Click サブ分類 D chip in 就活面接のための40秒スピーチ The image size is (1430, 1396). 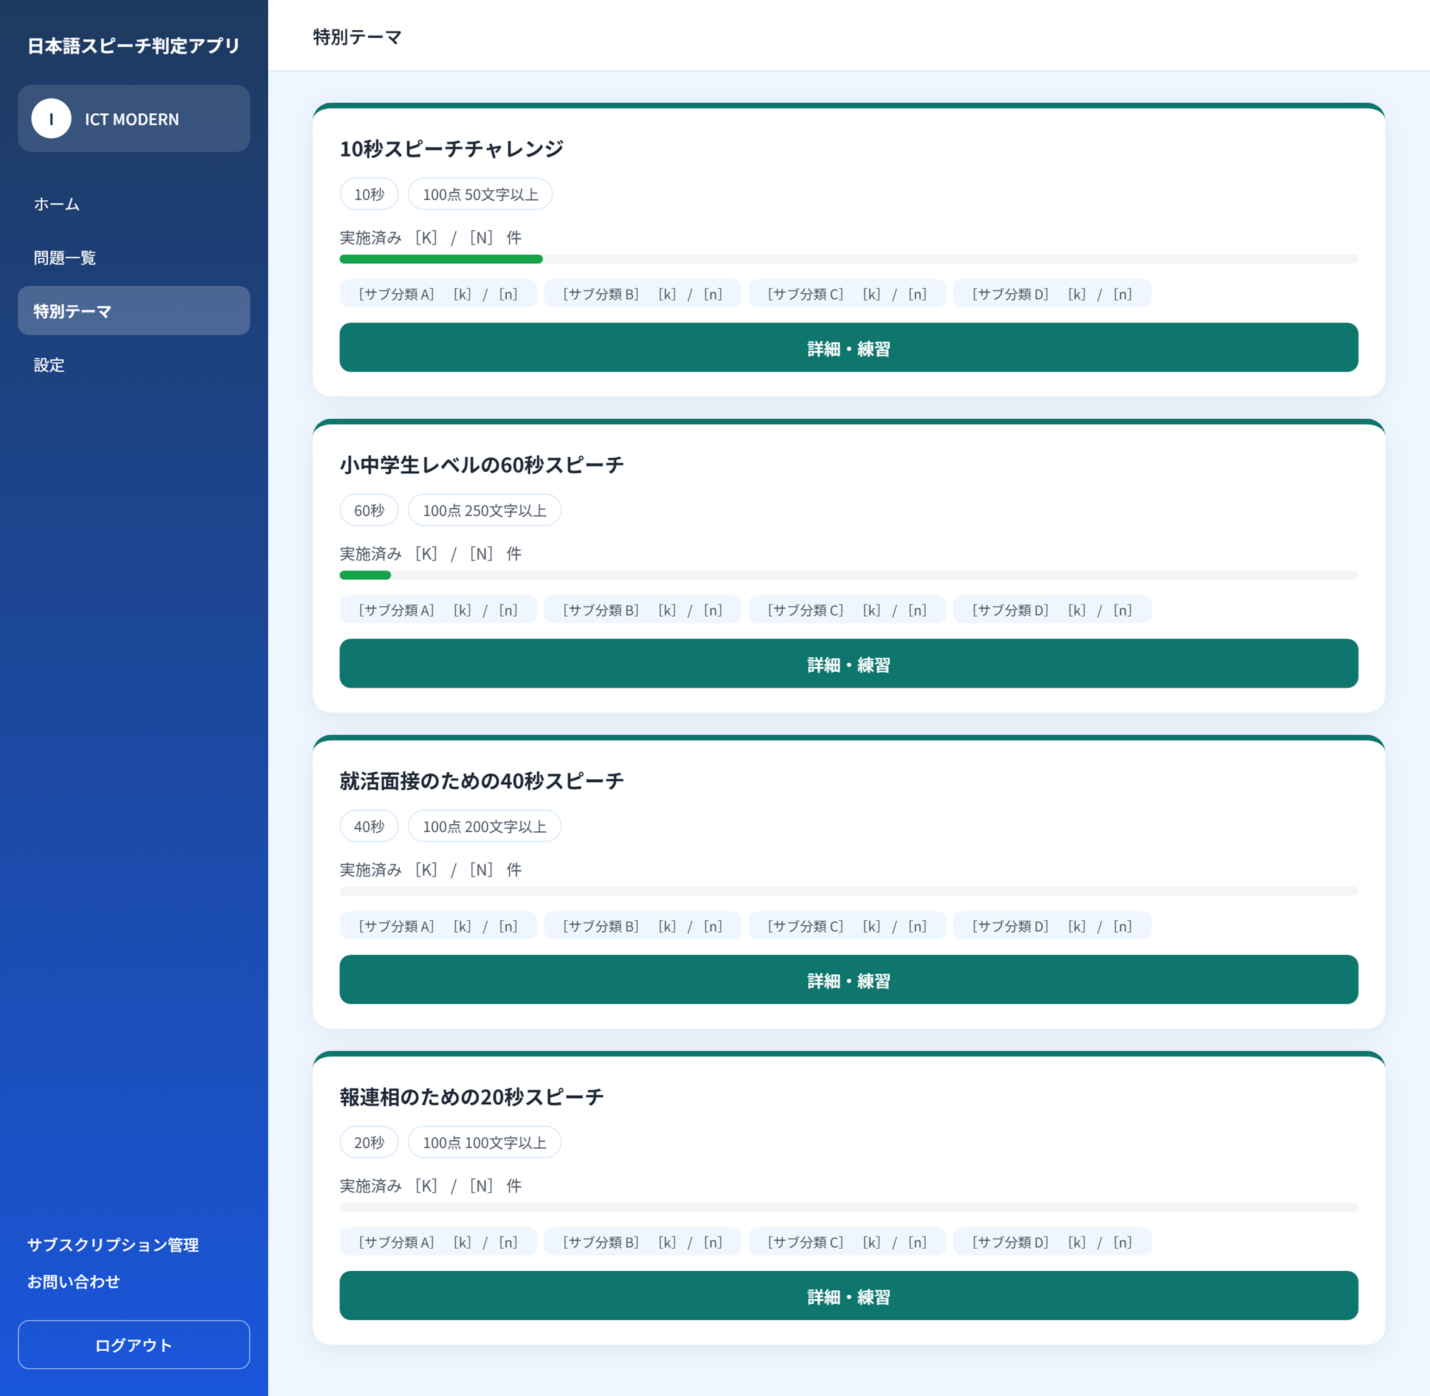point(1052,926)
